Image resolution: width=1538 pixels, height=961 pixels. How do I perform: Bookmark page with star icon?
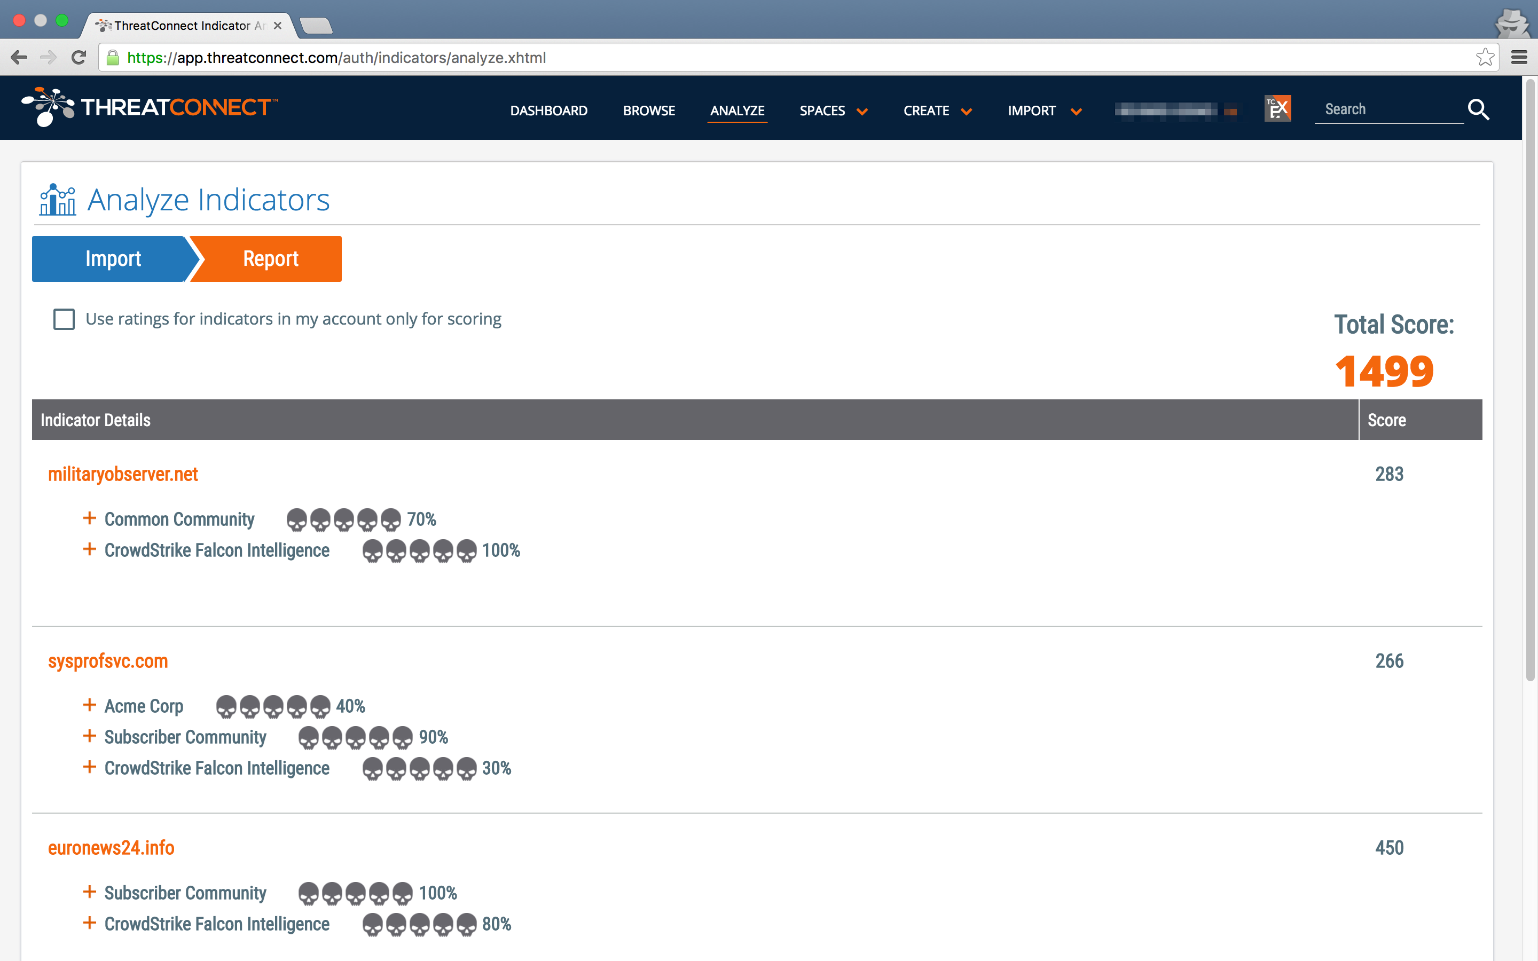click(1485, 58)
